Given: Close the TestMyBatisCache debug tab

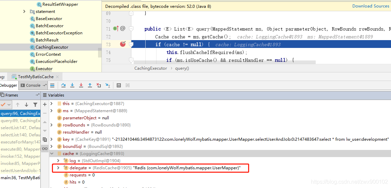Looking at the screenshot, I should 58,76.
